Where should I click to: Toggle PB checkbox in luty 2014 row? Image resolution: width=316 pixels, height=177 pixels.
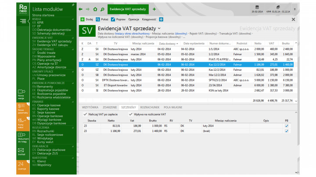(287, 125)
